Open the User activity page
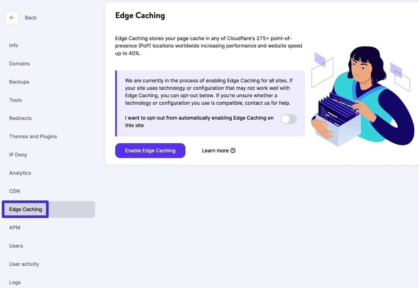 pos(24,264)
